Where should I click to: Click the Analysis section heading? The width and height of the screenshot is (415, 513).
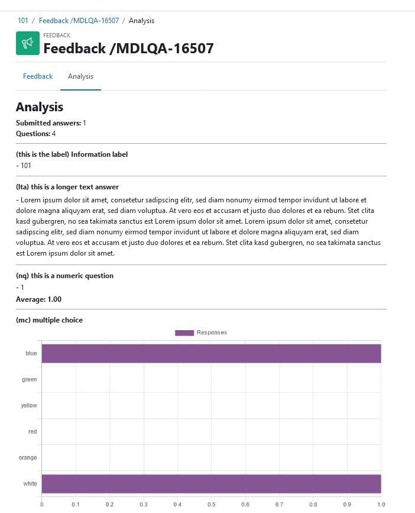tap(40, 107)
